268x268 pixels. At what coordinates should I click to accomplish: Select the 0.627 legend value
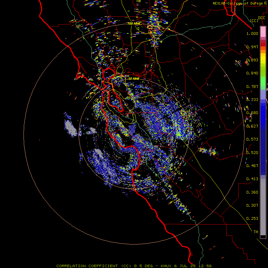point(252,126)
